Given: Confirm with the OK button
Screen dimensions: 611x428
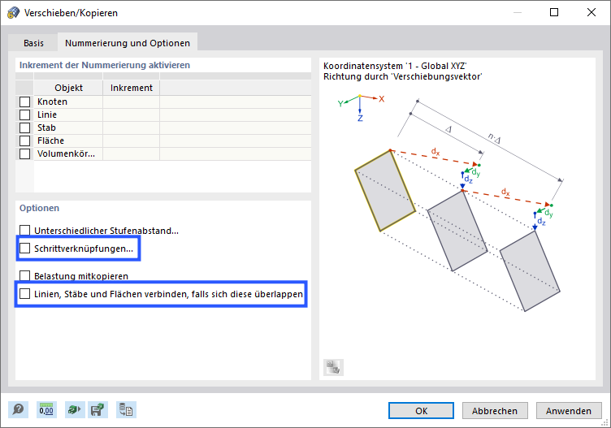Looking at the screenshot, I should point(421,410).
